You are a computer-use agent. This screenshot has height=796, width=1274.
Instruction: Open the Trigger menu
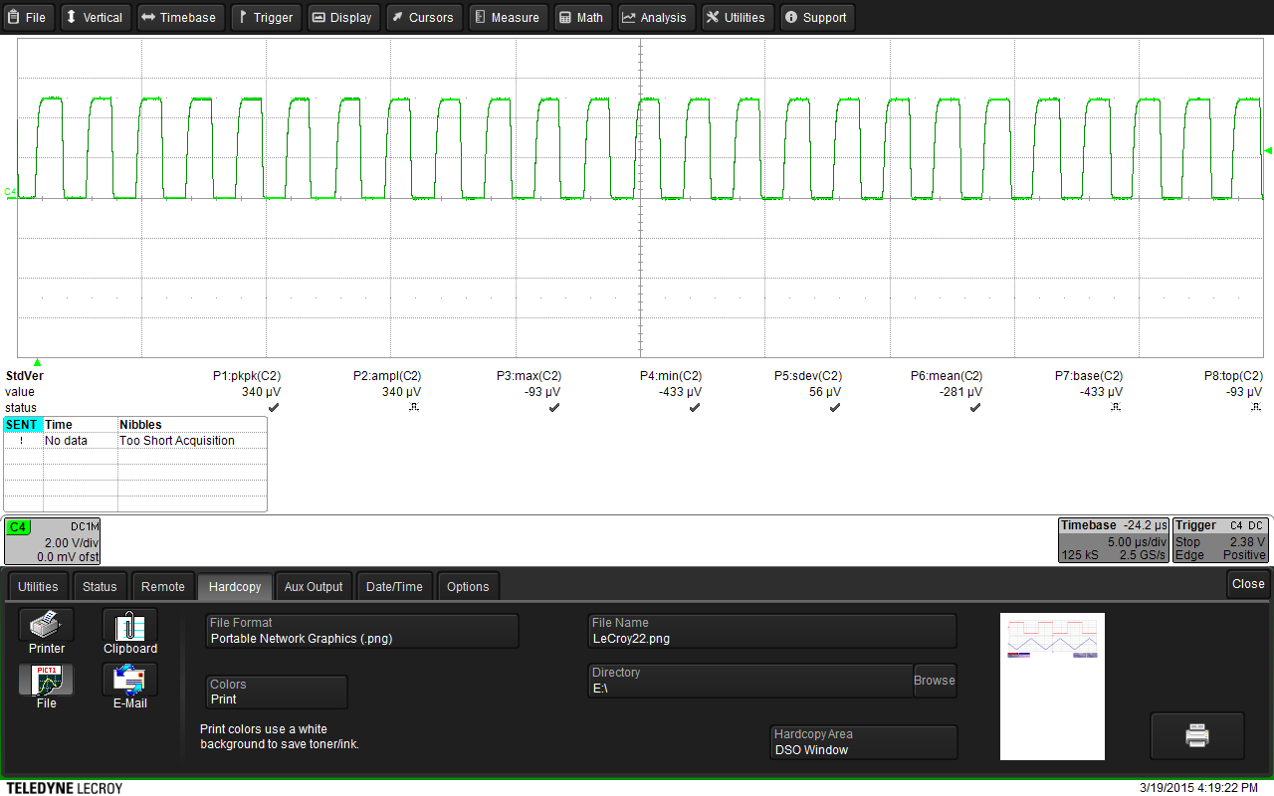[x=265, y=17]
